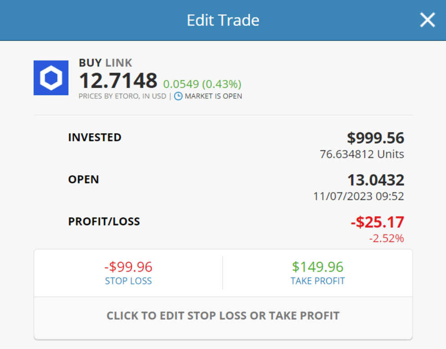Open the Stop Loss setting
The width and height of the screenshot is (446, 349).
[x=128, y=281]
